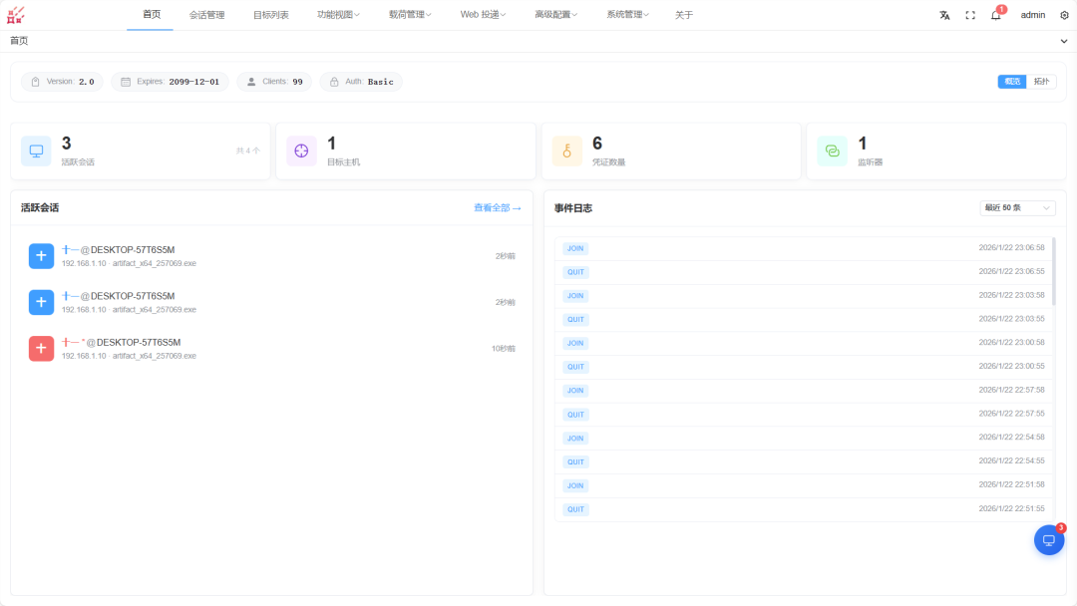This screenshot has width=1077, height=606.
Task: Click the target host crosshair icon
Action: (301, 151)
